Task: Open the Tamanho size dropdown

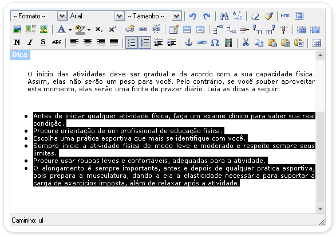Action: [x=153, y=16]
